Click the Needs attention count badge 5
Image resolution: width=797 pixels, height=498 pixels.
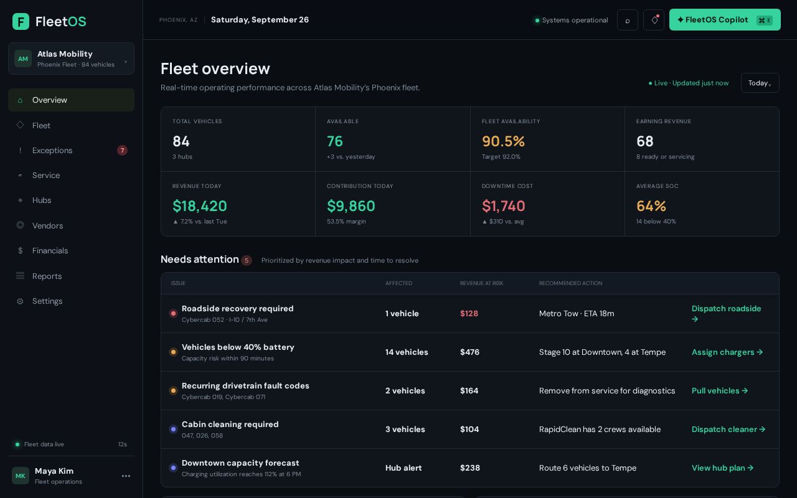point(247,260)
